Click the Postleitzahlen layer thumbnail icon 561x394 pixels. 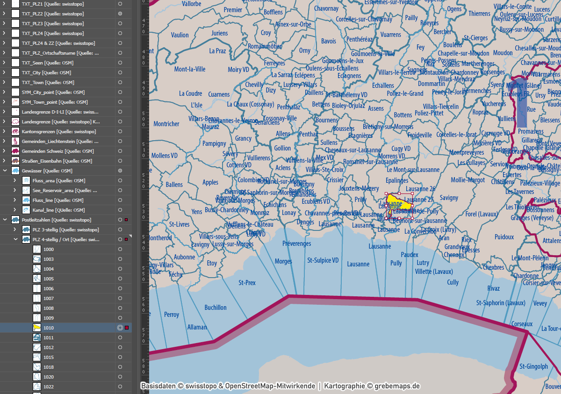click(x=15, y=220)
